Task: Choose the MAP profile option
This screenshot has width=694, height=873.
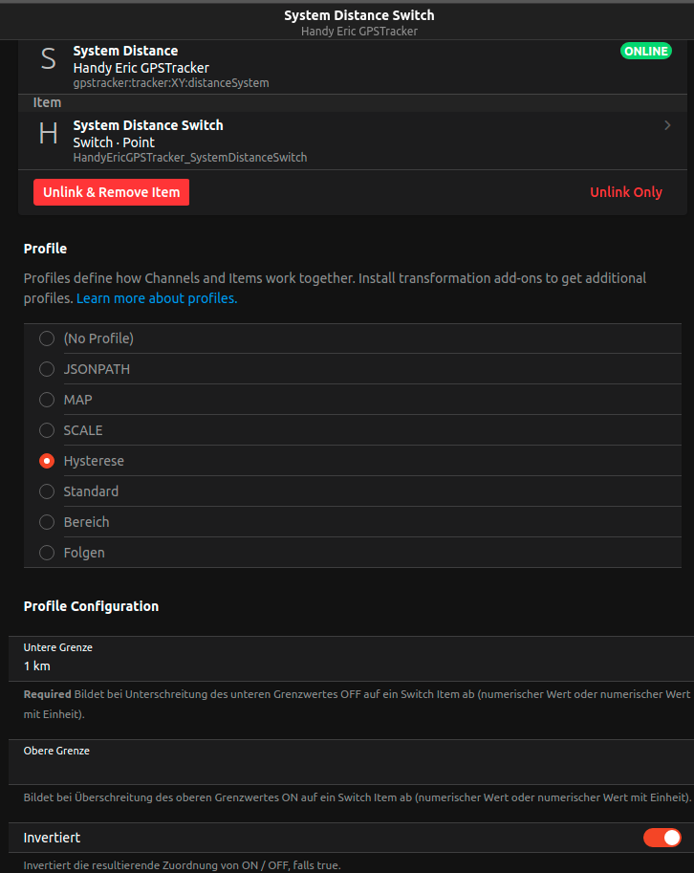Action: coord(47,400)
